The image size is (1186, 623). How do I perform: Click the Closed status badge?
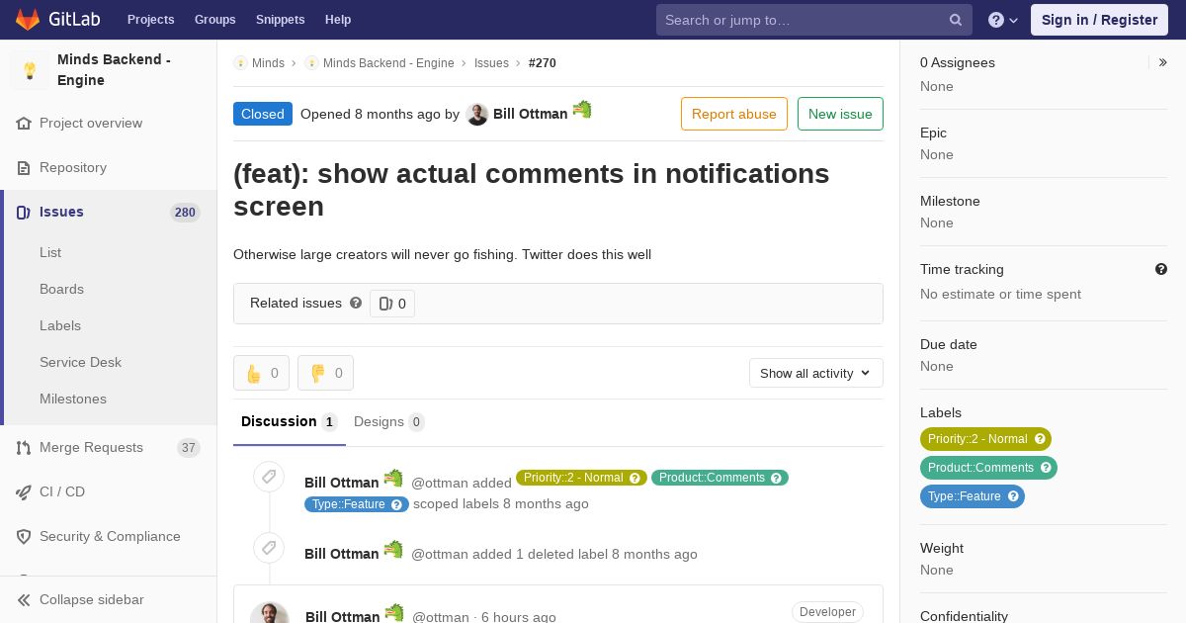tap(263, 114)
